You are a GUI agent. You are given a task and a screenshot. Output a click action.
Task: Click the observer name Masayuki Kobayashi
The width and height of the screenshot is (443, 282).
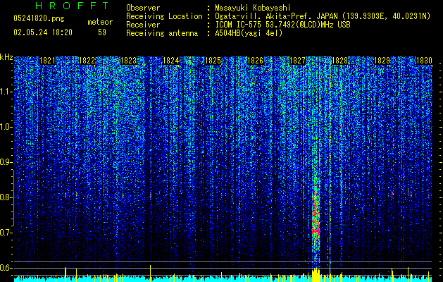(x=253, y=8)
